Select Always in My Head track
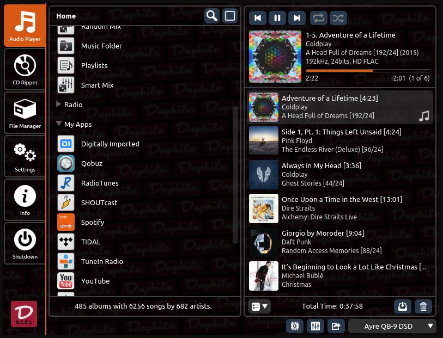 click(340, 174)
